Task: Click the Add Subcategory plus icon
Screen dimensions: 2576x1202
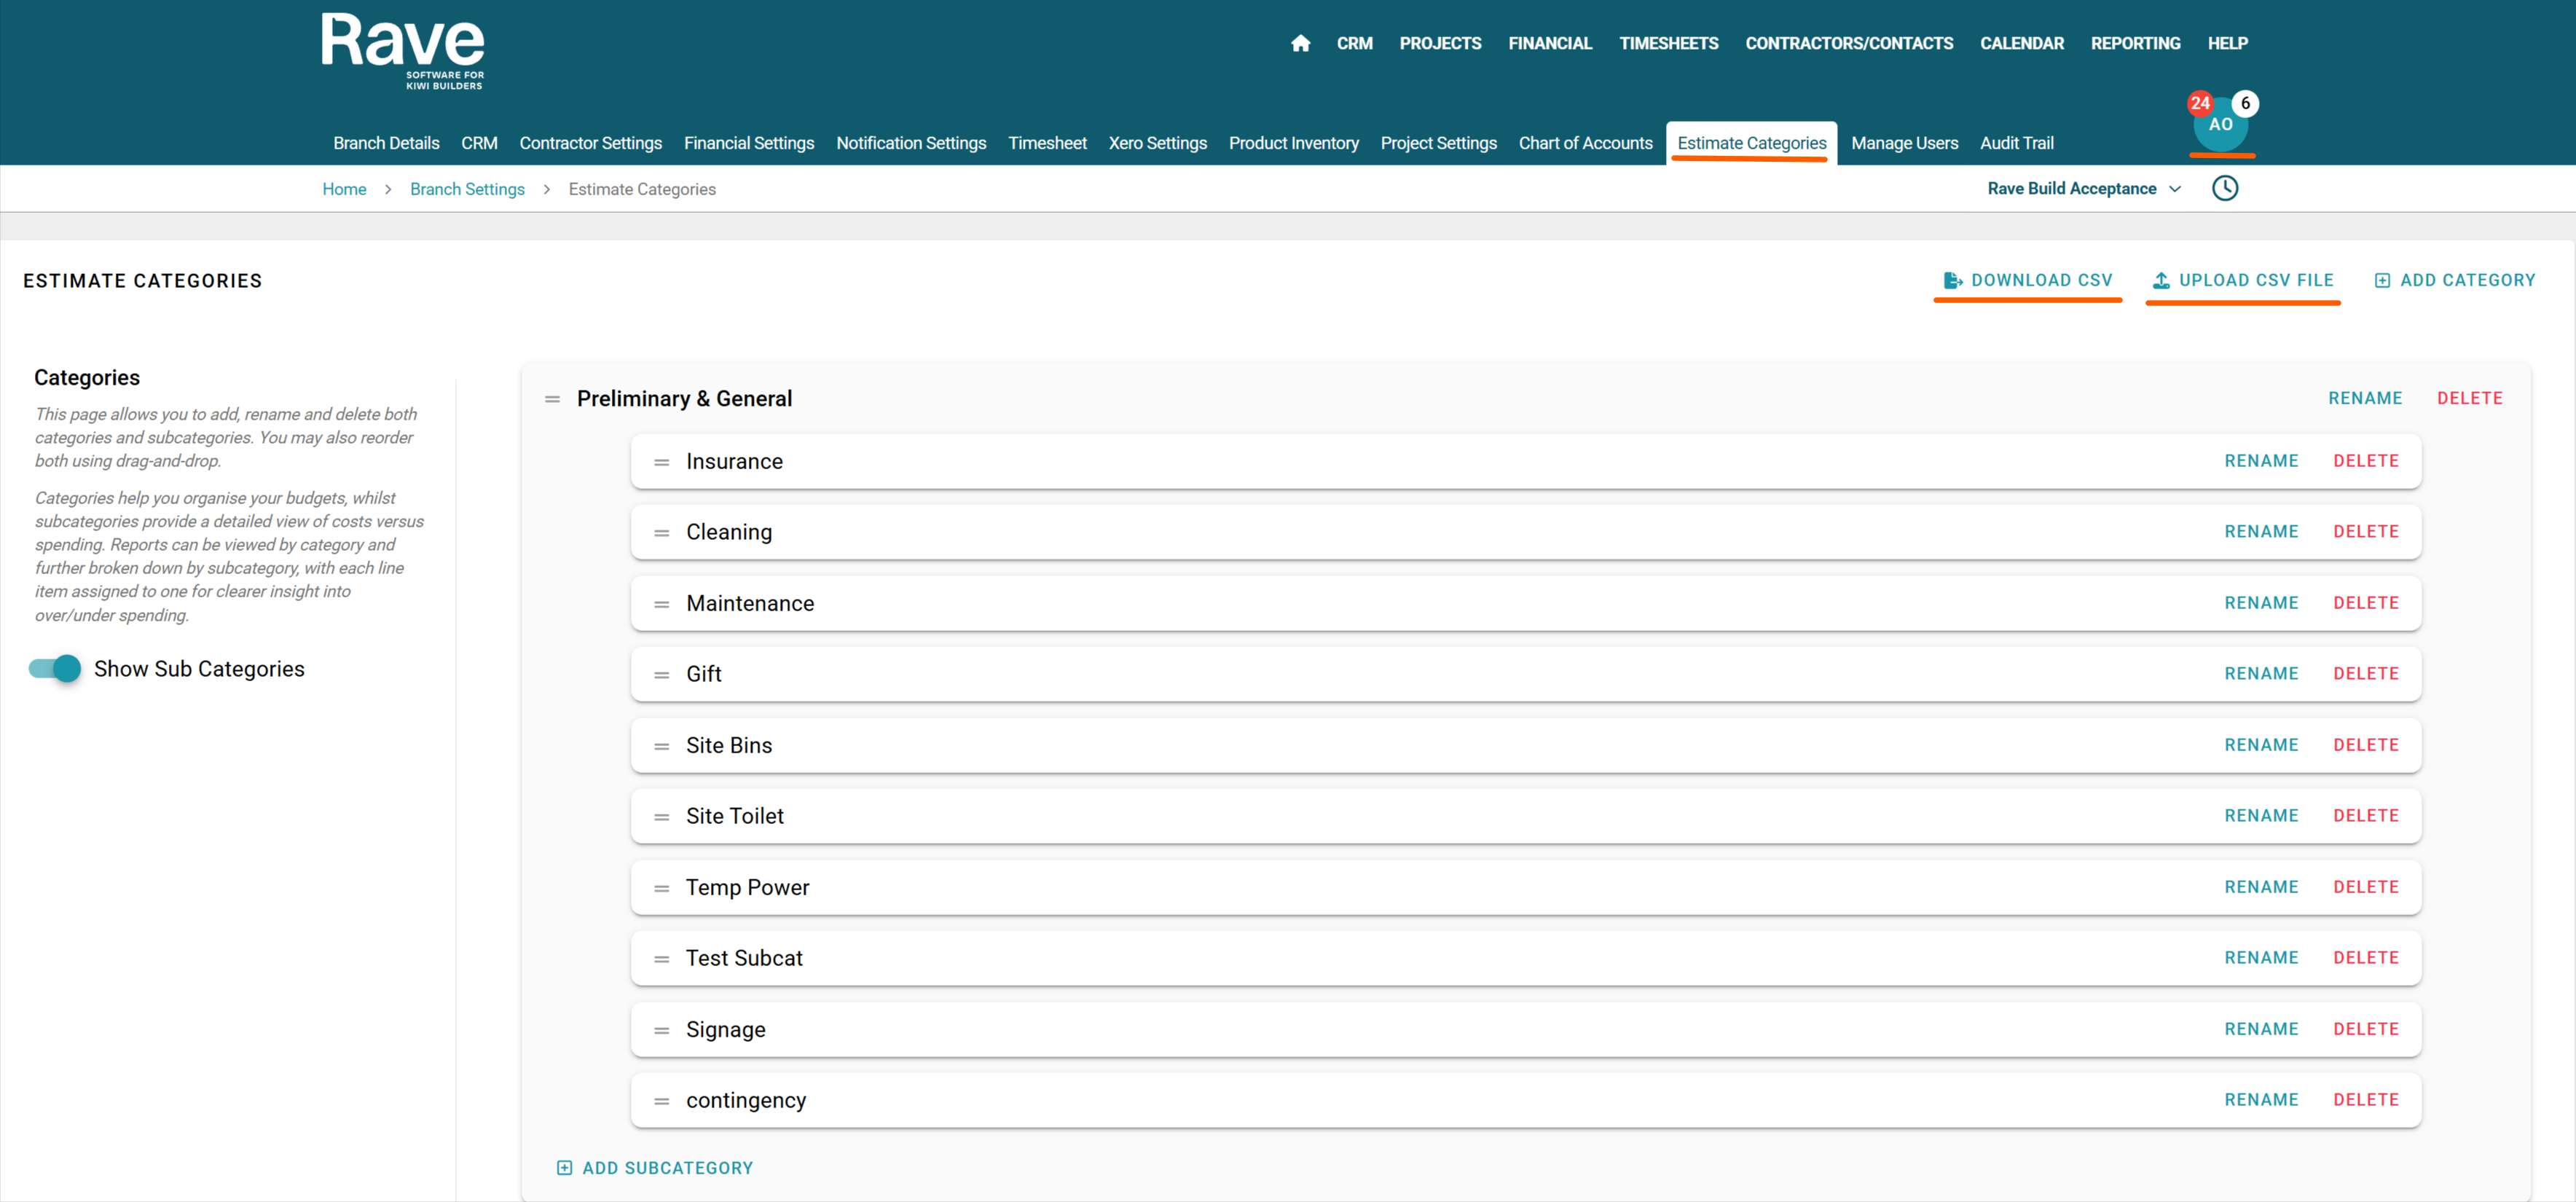Action: (x=564, y=1168)
